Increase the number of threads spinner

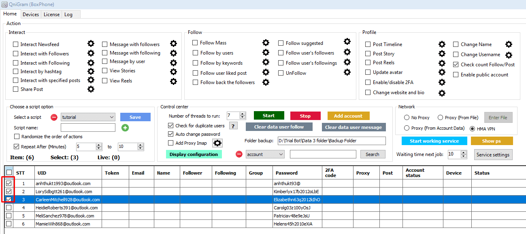click(x=243, y=114)
